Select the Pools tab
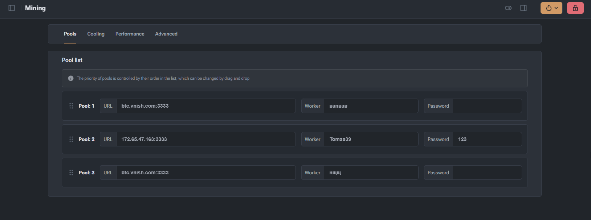The width and height of the screenshot is (591, 220). tap(70, 34)
